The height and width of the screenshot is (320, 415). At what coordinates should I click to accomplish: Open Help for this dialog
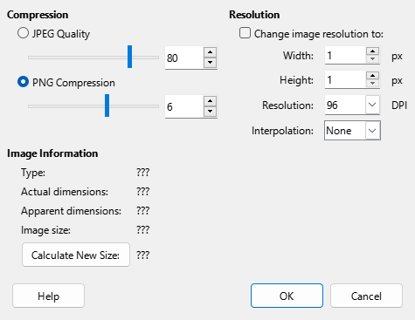click(x=48, y=296)
